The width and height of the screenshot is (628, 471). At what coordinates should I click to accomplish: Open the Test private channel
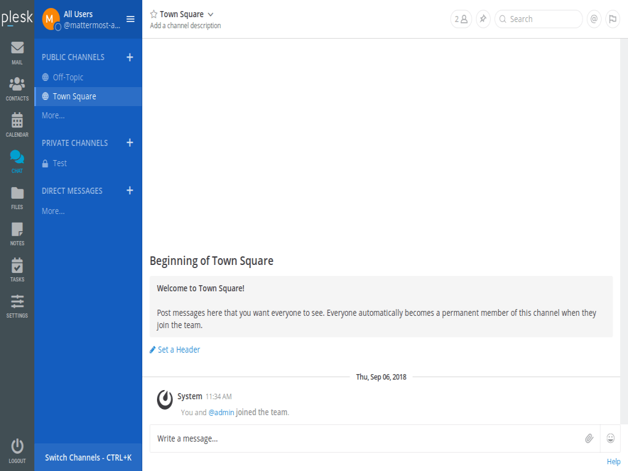pos(59,163)
